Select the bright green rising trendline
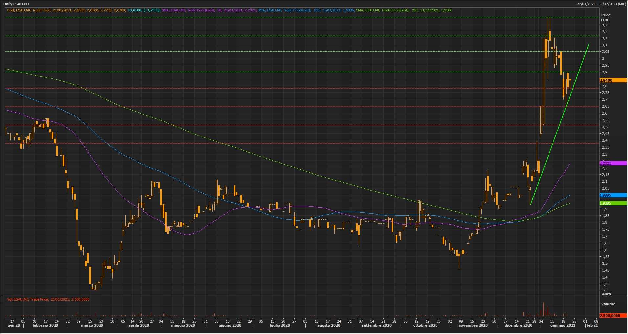 558,125
